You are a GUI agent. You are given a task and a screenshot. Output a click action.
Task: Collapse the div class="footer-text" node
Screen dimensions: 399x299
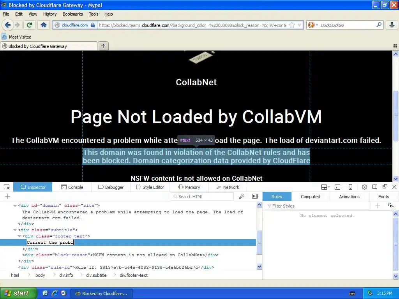(x=19, y=236)
